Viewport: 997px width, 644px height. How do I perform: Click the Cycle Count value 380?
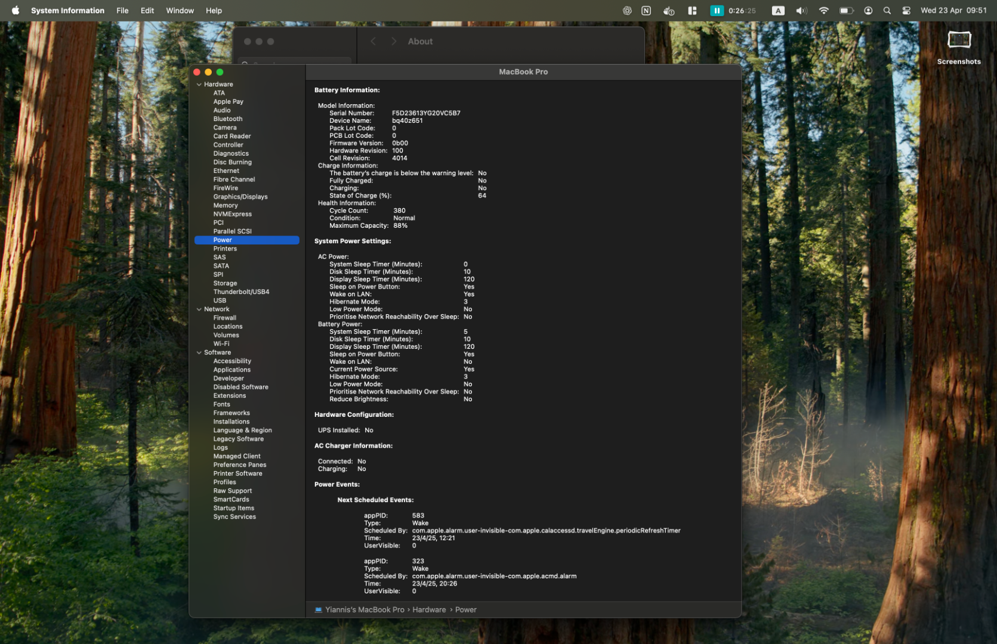(399, 210)
